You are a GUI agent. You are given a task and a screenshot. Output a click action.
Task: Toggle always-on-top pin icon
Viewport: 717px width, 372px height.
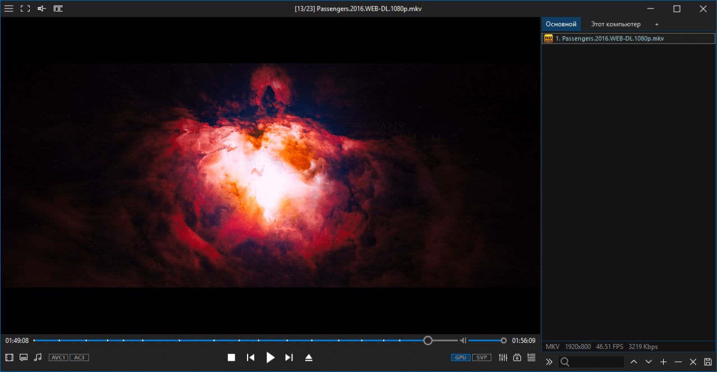coord(41,8)
